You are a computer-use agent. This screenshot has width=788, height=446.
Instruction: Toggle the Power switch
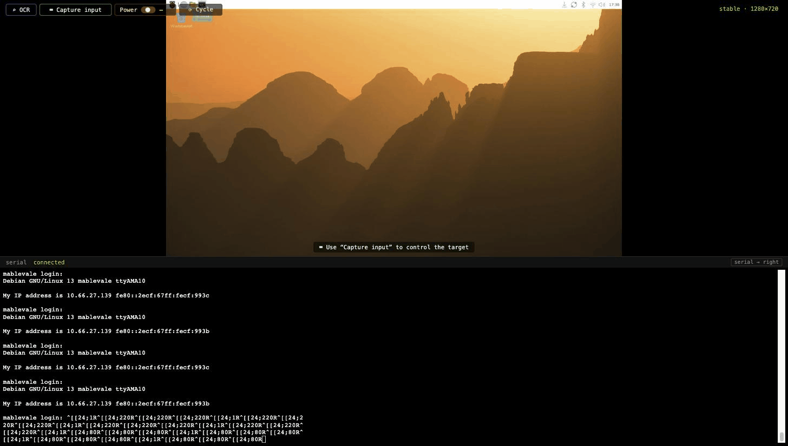(x=148, y=10)
